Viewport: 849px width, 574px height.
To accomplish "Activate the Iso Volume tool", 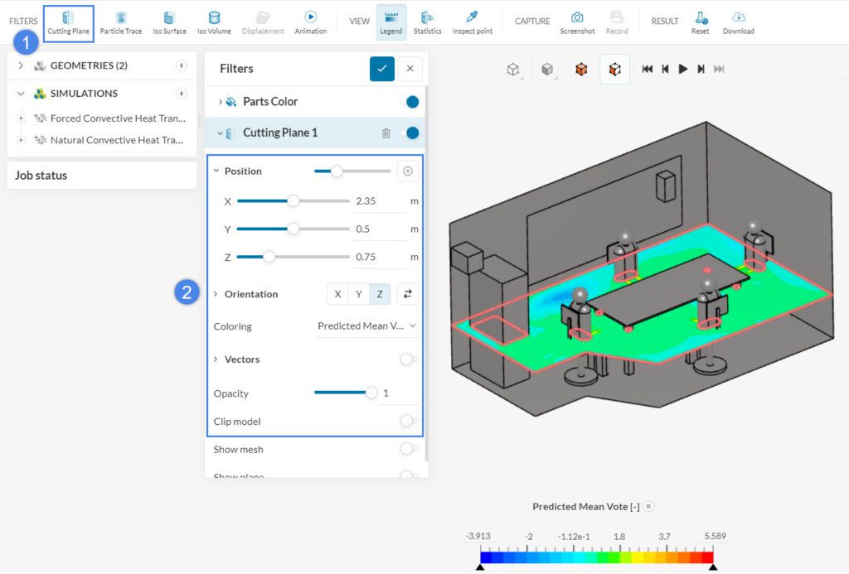I will (216, 21).
